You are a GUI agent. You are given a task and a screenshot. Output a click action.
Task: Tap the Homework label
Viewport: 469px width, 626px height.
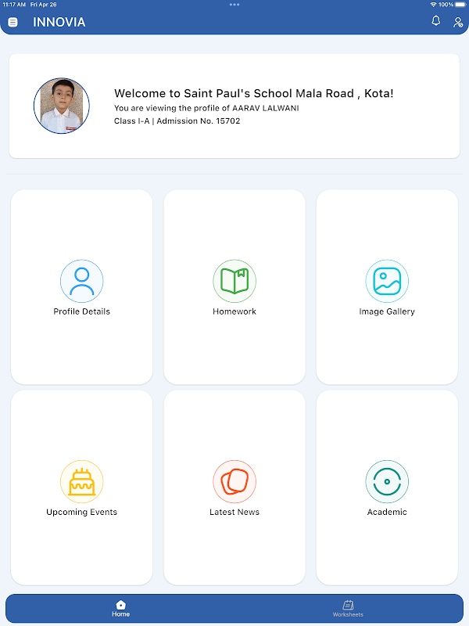coord(234,311)
